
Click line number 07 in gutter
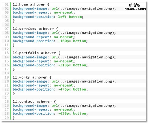pos(7,29)
